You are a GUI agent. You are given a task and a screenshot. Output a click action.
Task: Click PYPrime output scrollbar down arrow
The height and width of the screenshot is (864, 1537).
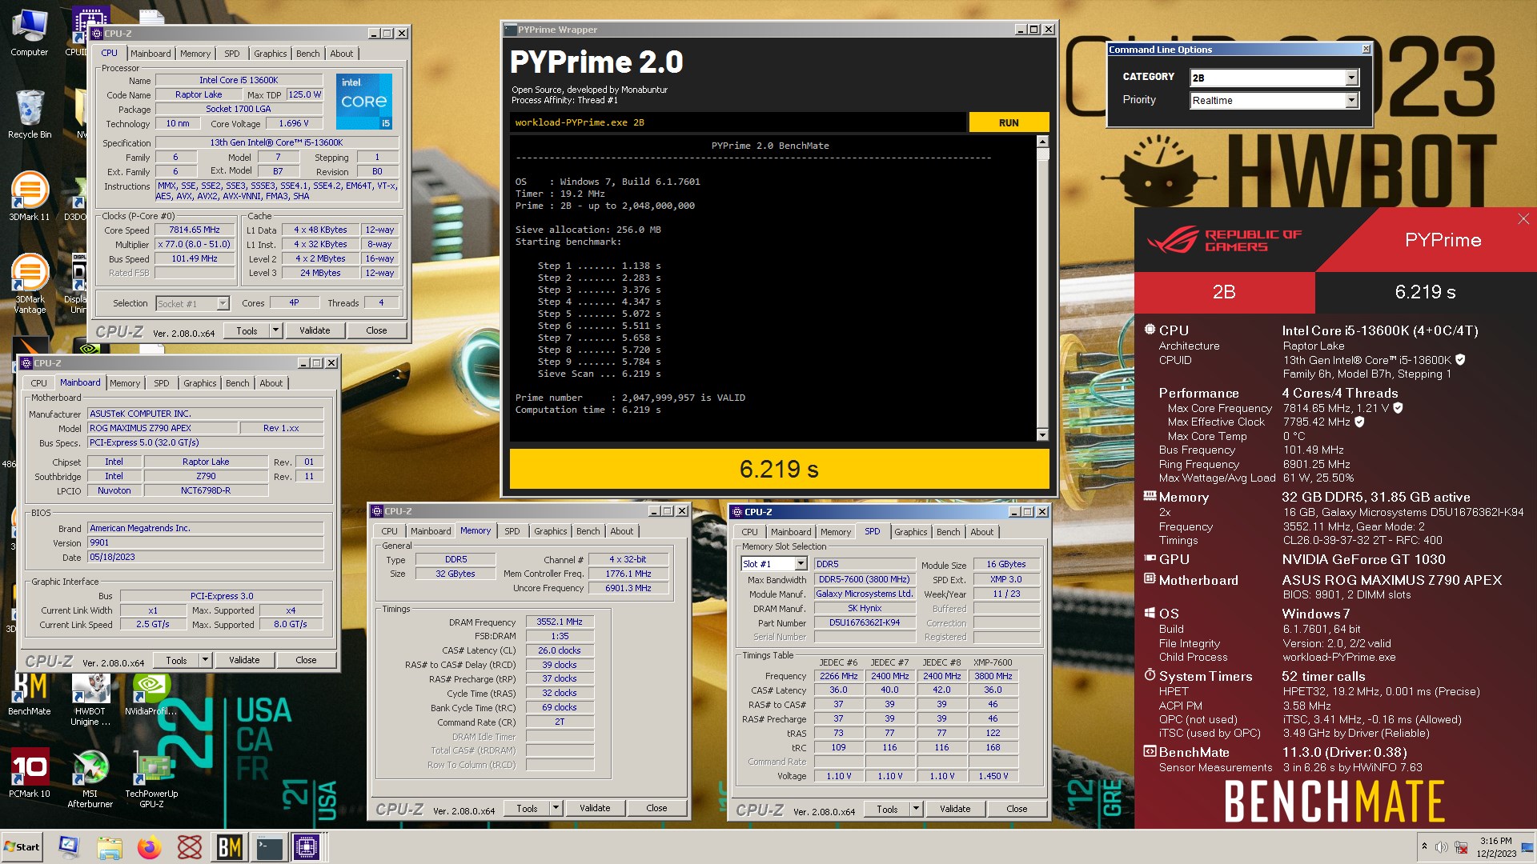pyautogui.click(x=1042, y=434)
